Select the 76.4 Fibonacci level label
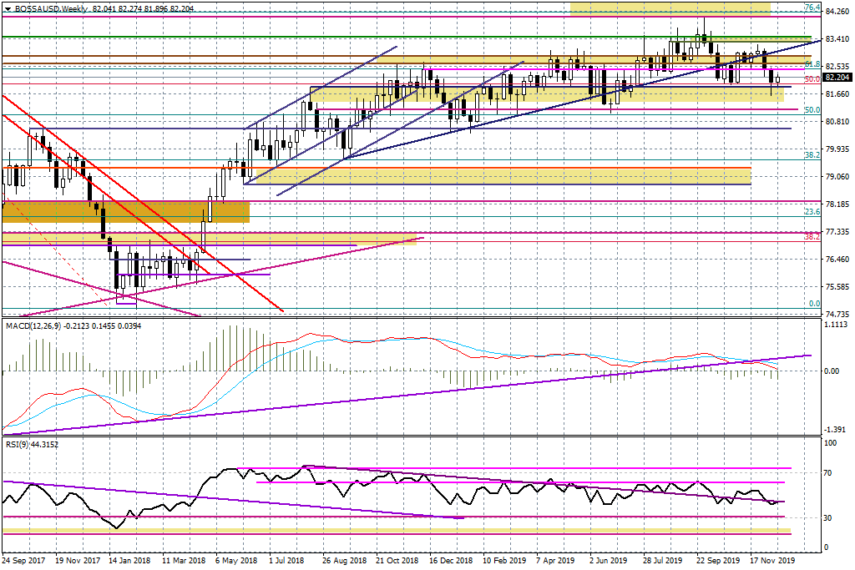Image resolution: width=855 pixels, height=570 pixels. coord(812,8)
